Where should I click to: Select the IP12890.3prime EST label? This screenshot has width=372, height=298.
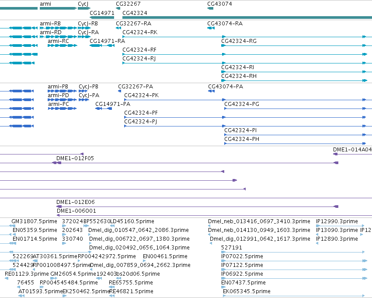click(x=337, y=239)
